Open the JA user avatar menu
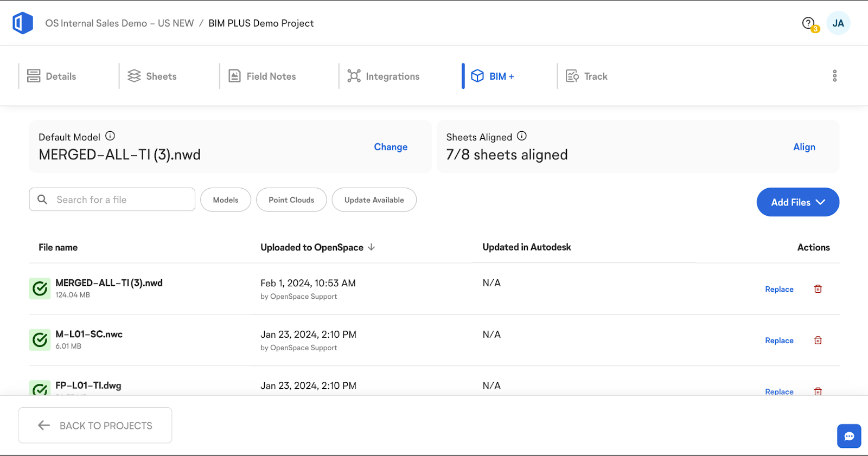Screen dimensions: 868x456 (x=838, y=23)
